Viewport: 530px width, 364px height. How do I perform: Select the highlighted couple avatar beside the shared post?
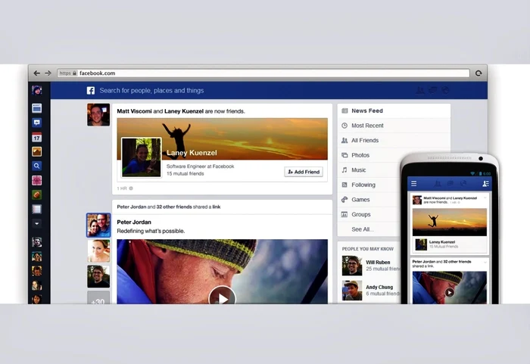click(98, 225)
